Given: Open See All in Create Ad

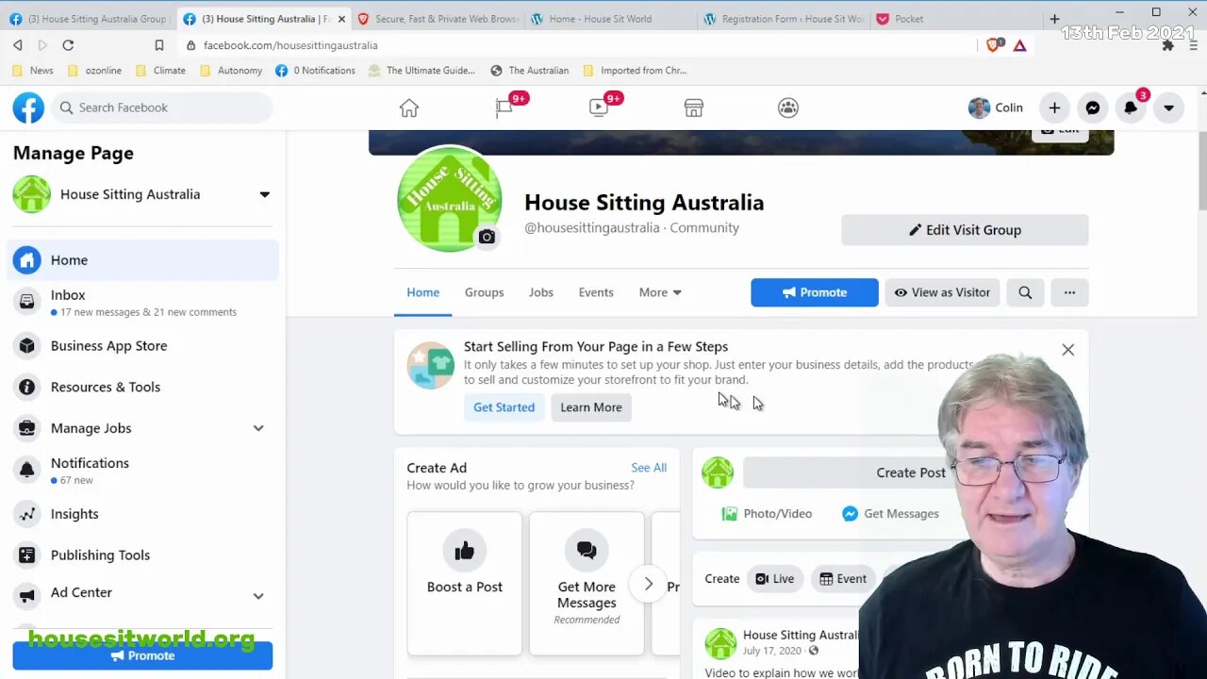Looking at the screenshot, I should (x=649, y=468).
